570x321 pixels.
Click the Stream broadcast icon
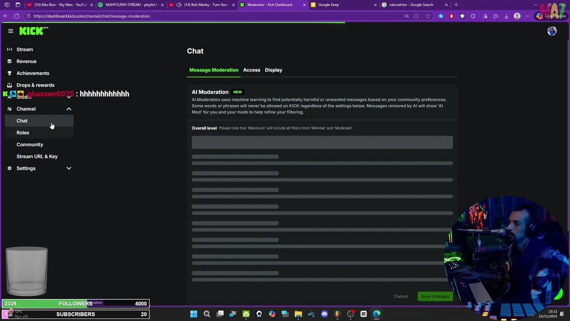click(x=9, y=49)
